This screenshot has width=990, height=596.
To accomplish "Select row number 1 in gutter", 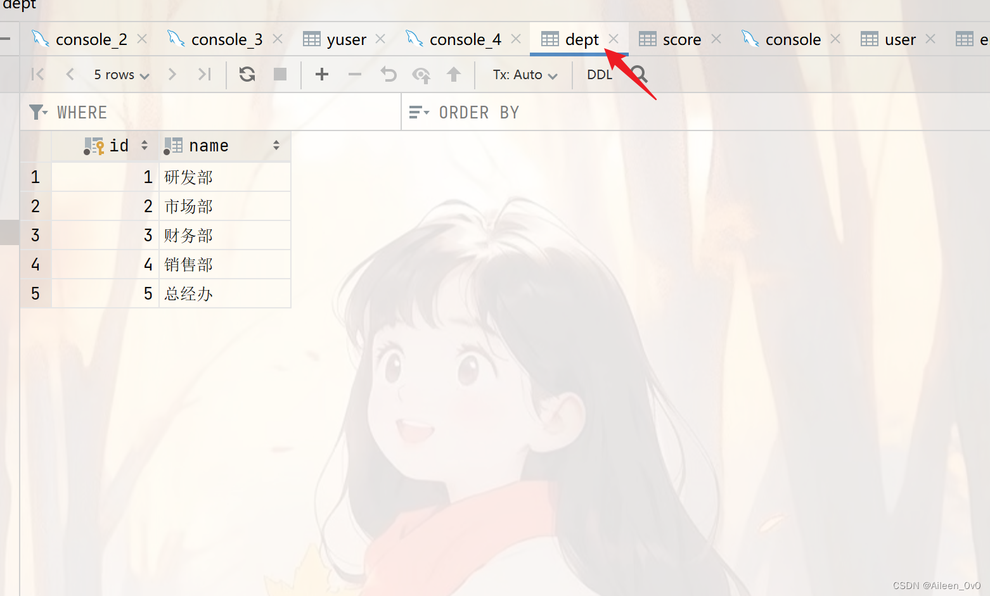I will tap(35, 177).
